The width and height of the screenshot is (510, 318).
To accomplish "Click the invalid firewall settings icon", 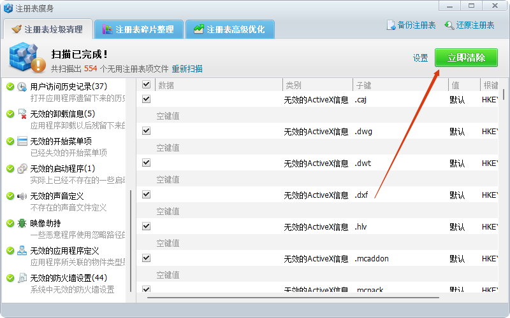I will 22,278.
